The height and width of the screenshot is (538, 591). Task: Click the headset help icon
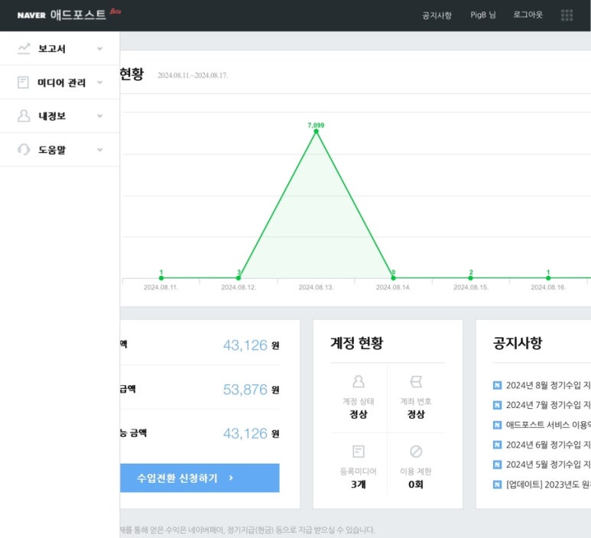coord(24,150)
